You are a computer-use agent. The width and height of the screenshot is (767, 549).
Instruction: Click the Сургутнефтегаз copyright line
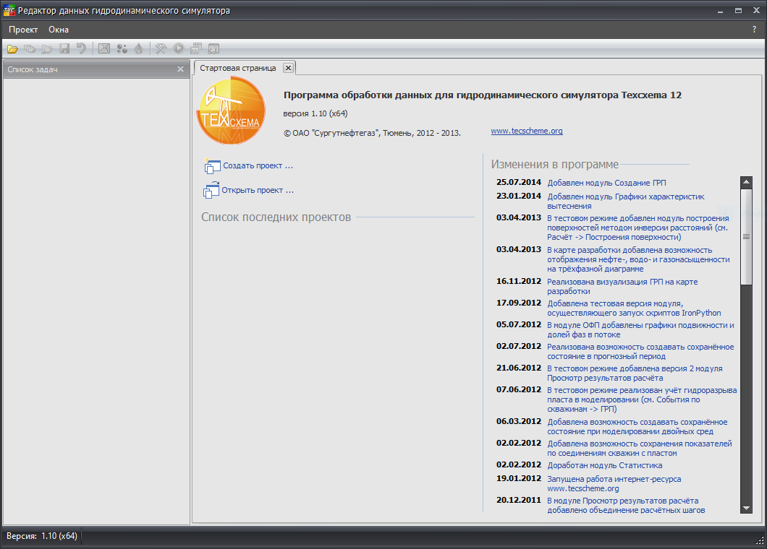372,133
